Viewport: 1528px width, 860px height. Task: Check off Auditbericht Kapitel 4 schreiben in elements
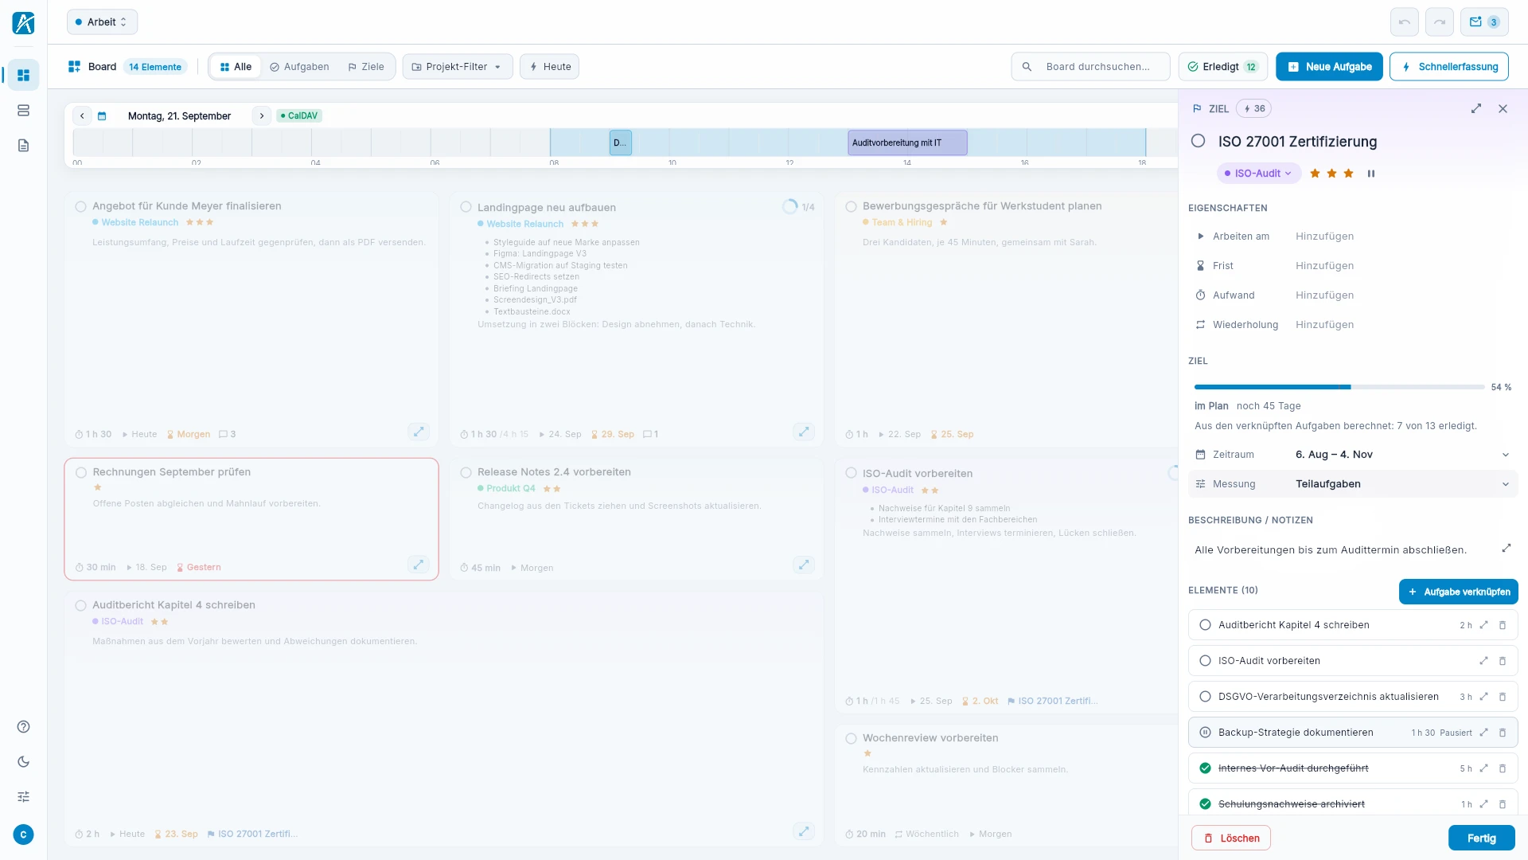click(x=1205, y=625)
